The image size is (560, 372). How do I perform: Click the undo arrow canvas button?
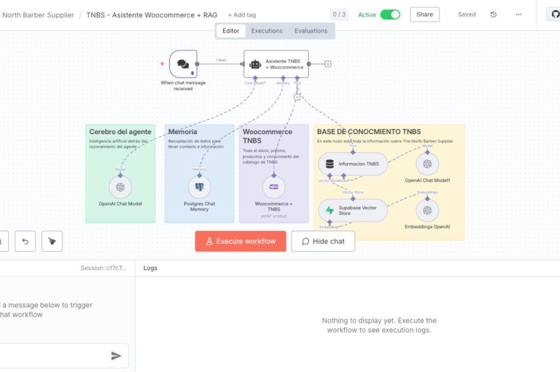click(x=25, y=241)
